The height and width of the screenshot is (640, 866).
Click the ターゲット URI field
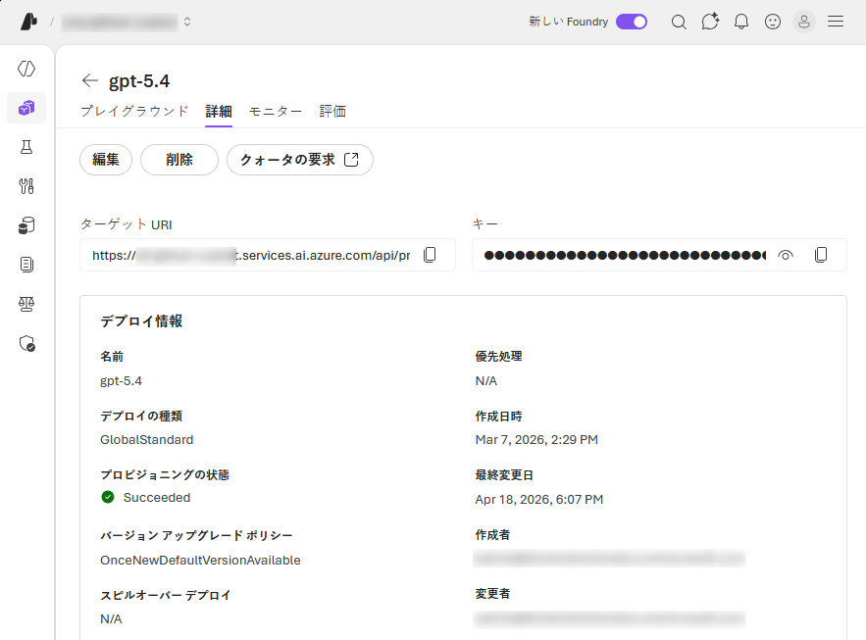(x=268, y=255)
